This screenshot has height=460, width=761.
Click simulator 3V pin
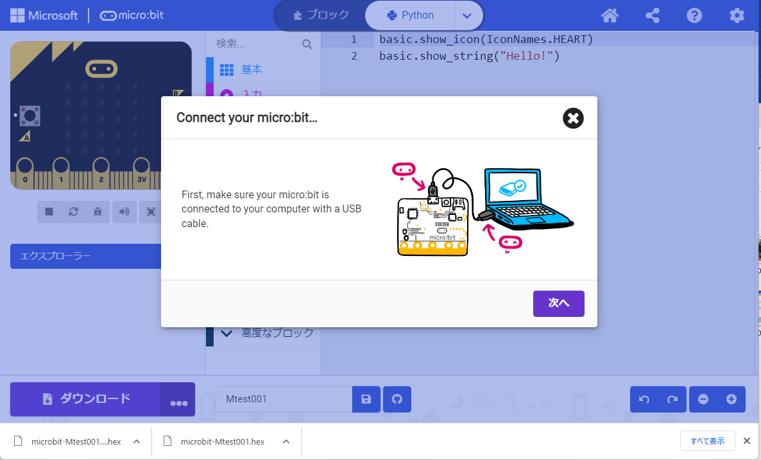[x=142, y=173]
